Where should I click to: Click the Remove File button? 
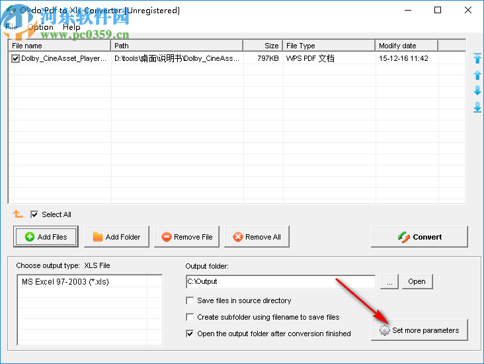click(x=186, y=237)
